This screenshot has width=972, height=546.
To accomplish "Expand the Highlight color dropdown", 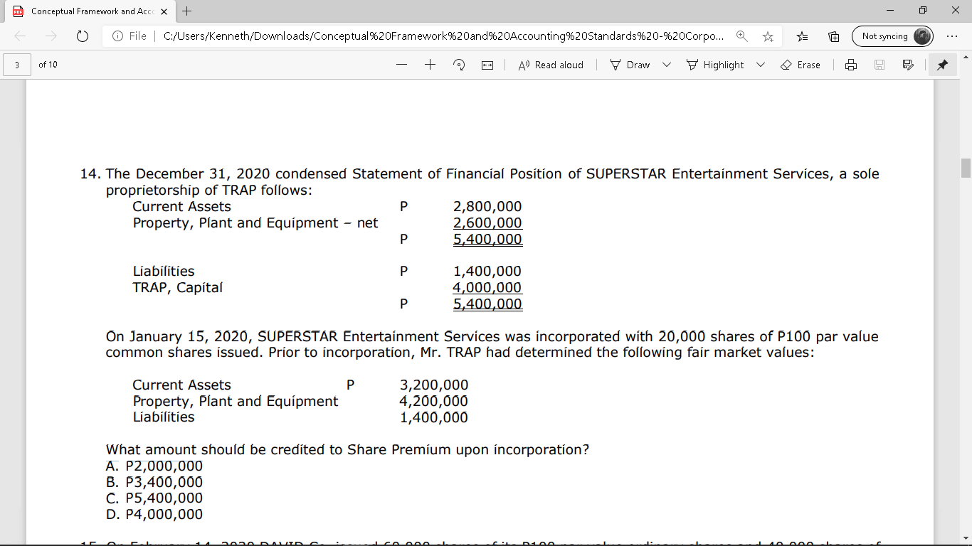I will (x=760, y=65).
